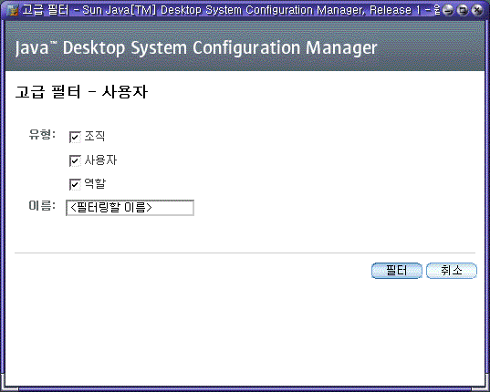Toggle the 사용자 checkbox
This screenshot has height=392, width=490.
(x=75, y=160)
